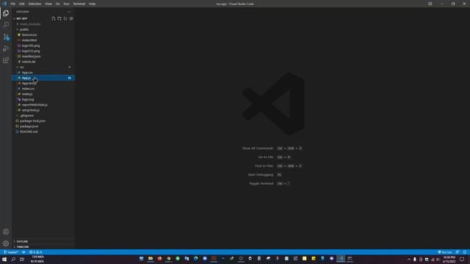
Task: Open the Source Control view
Action: click(6, 37)
